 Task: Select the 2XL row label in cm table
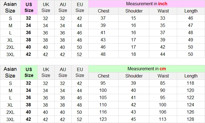pyautogui.click(x=10, y=112)
